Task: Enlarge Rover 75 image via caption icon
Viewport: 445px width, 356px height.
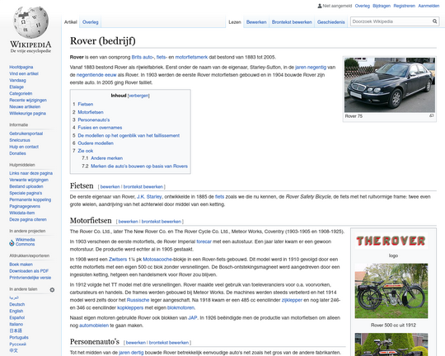Action: coord(431,115)
